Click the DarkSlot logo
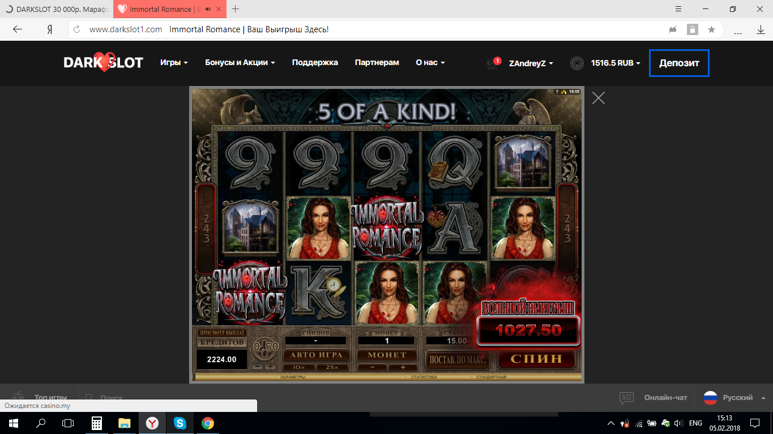This screenshot has width=773, height=434. click(x=103, y=62)
